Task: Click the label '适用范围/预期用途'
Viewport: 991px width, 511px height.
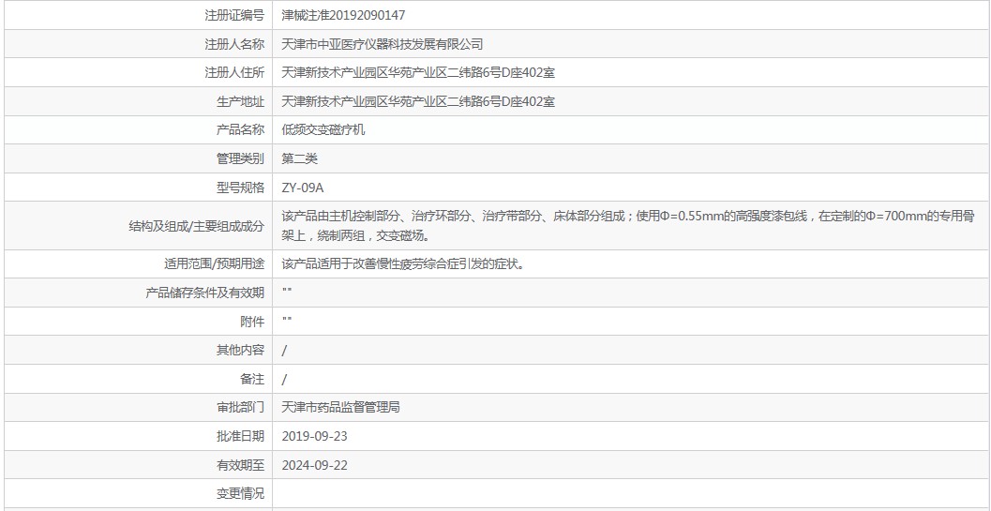Action: pos(215,263)
